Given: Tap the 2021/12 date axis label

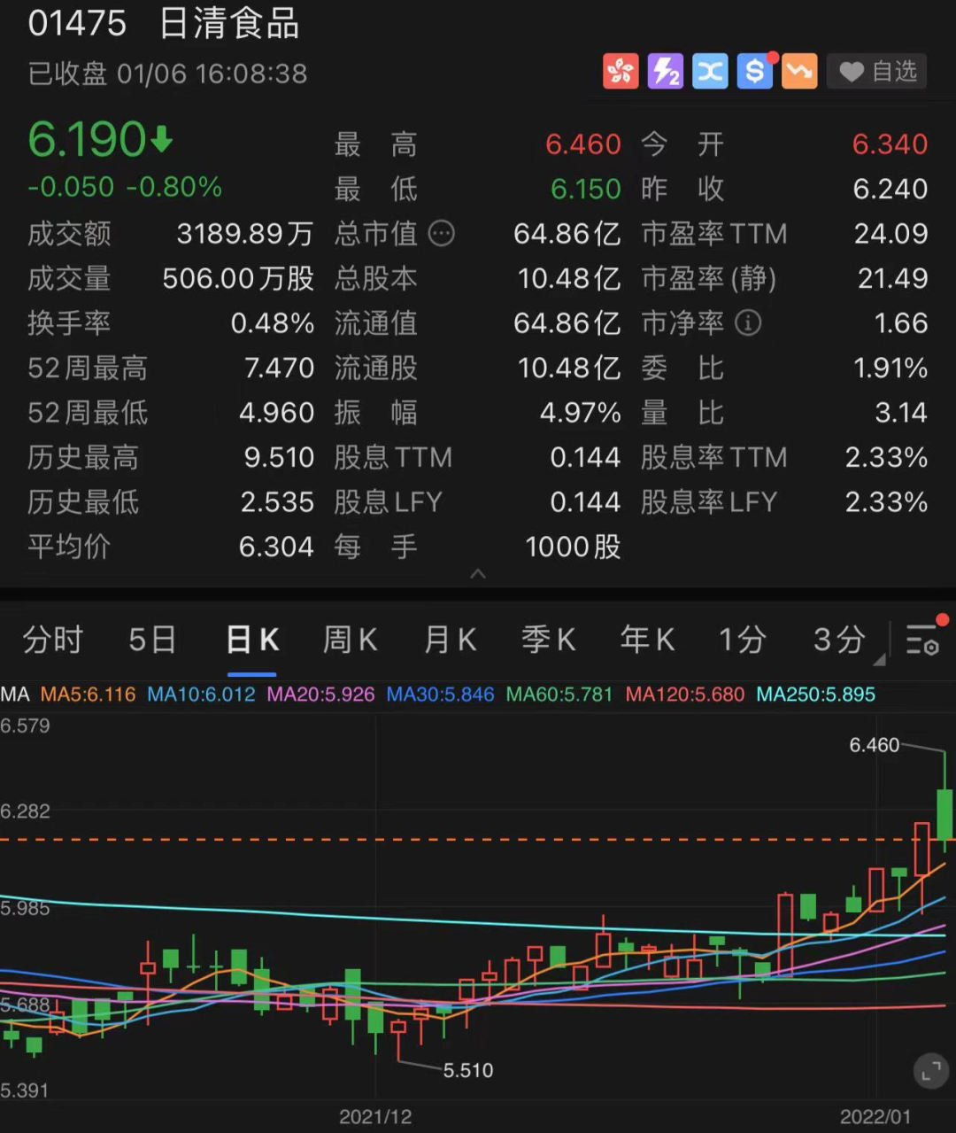Looking at the screenshot, I should click(375, 1117).
